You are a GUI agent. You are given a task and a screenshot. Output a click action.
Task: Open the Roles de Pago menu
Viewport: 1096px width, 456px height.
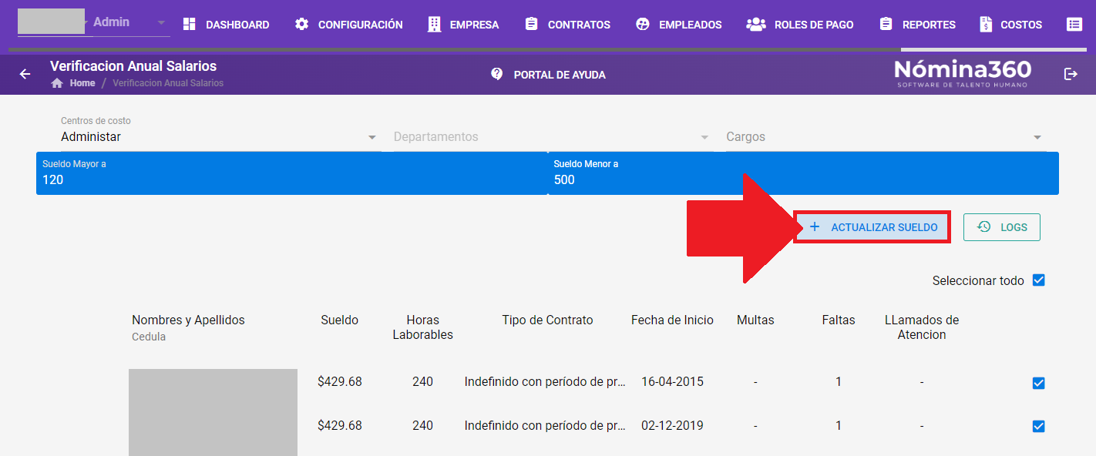click(800, 25)
